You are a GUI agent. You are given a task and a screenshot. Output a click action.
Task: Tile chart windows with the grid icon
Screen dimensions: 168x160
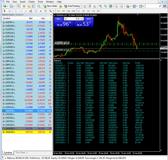(110, 6)
